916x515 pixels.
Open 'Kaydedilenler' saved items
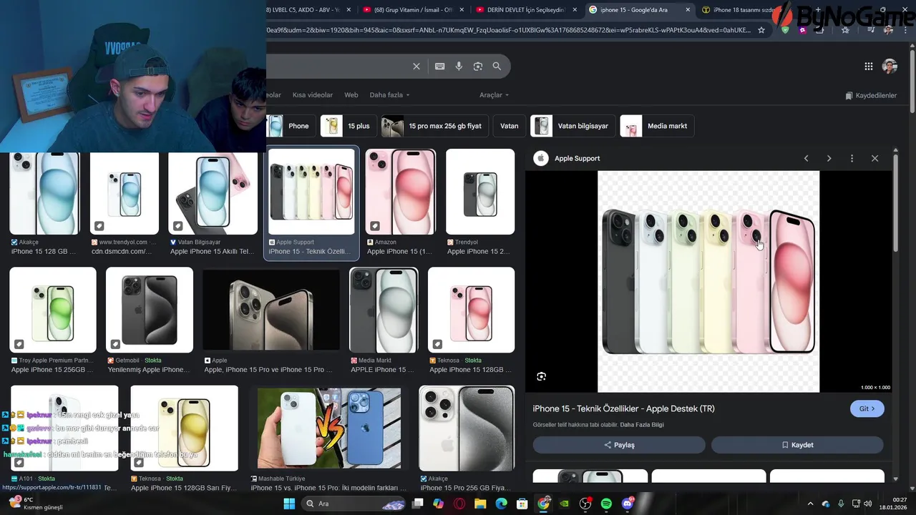[871, 95]
